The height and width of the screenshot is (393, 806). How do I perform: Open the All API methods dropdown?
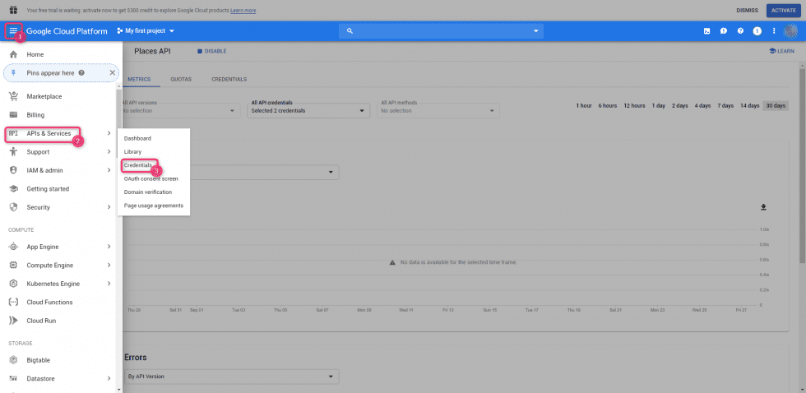438,110
